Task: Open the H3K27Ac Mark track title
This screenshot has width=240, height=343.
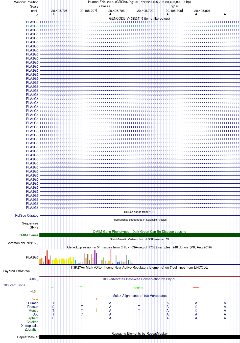Action: (139, 267)
